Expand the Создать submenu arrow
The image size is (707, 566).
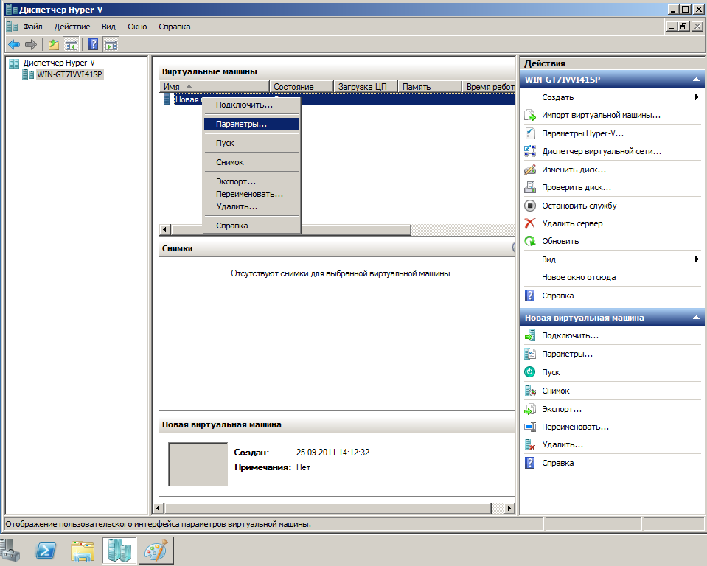[696, 97]
